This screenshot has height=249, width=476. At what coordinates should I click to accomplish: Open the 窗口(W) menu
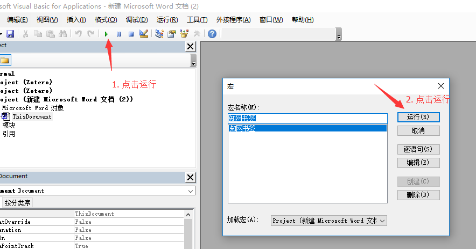pos(271,20)
